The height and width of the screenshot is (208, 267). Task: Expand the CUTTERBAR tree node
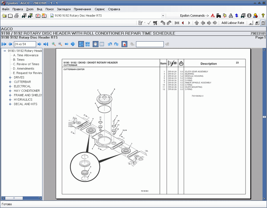click(x=10, y=82)
